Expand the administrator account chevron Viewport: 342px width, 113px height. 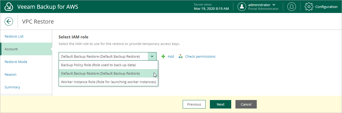274,5
